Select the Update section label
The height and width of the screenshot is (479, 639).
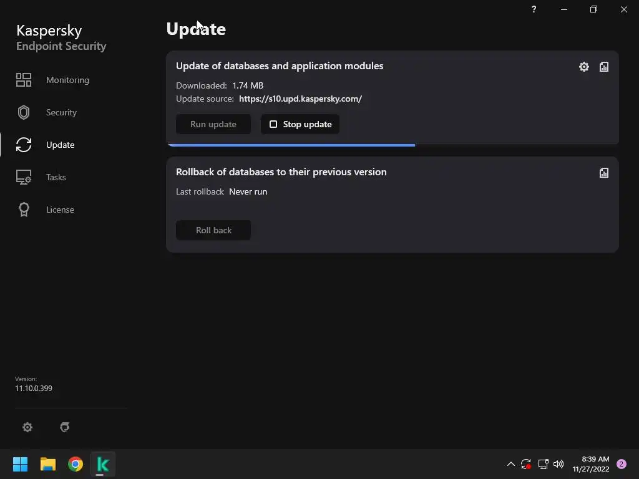click(61, 145)
